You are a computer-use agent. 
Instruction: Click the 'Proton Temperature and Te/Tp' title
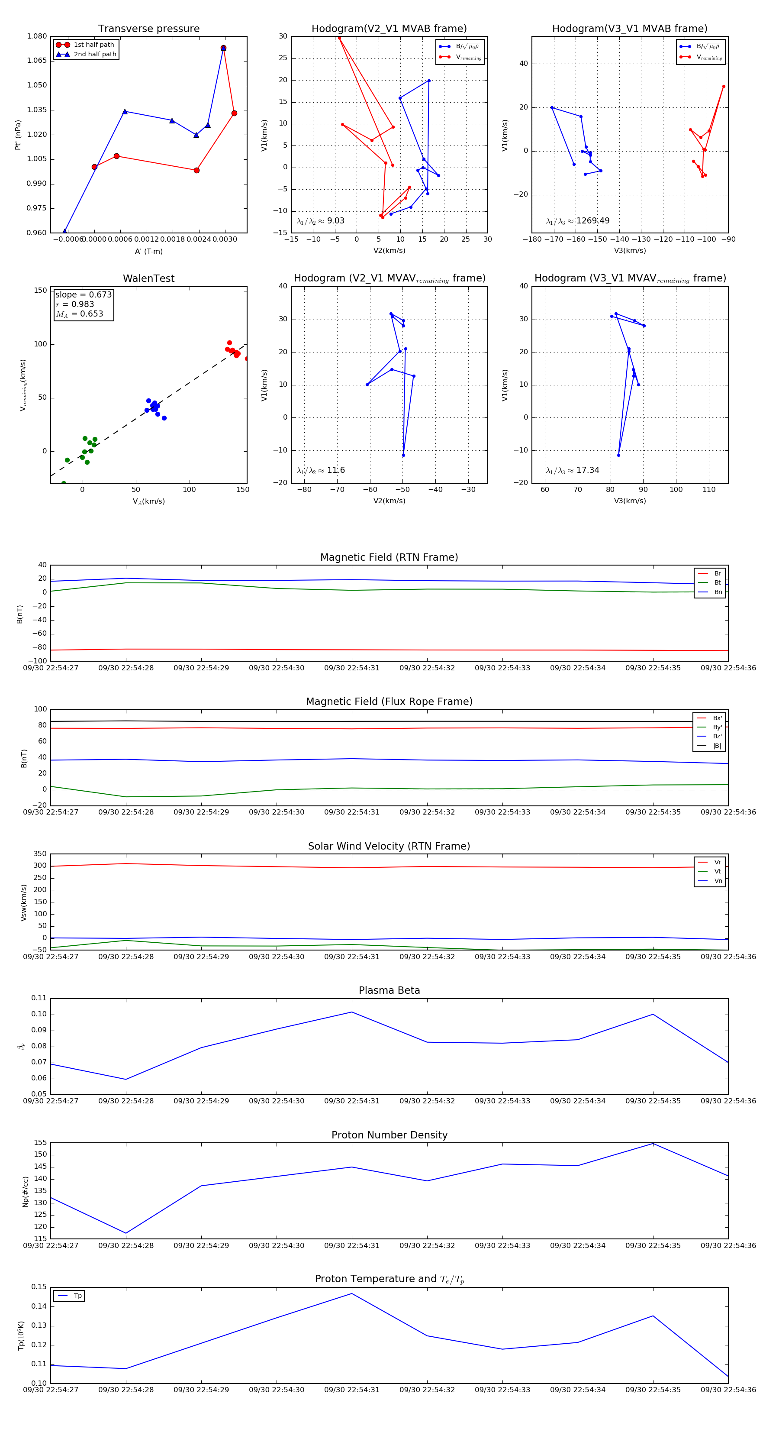pyautogui.click(x=389, y=1279)
